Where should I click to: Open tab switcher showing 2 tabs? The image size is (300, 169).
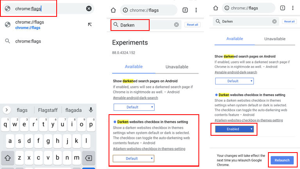185,10
